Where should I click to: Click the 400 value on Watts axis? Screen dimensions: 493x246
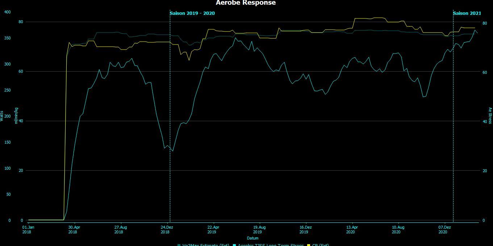pyautogui.click(x=7, y=12)
